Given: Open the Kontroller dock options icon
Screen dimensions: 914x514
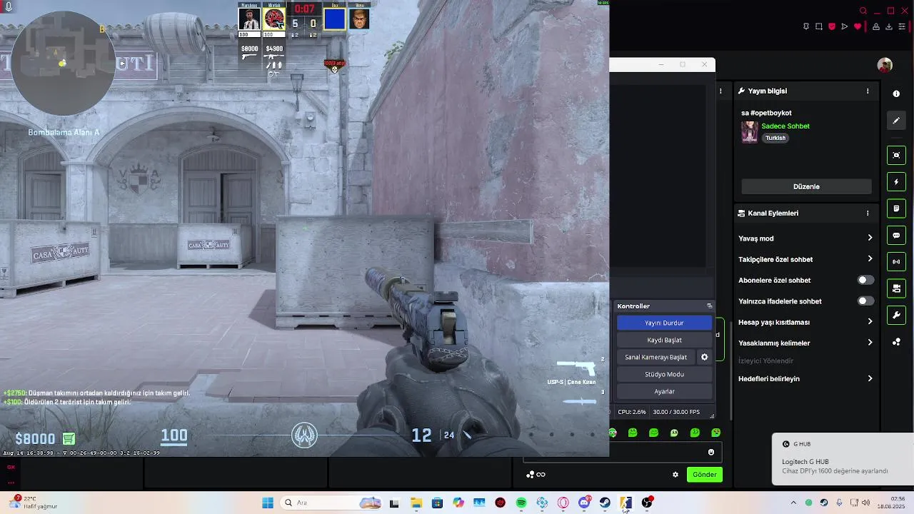Looking at the screenshot, I should coord(709,306).
